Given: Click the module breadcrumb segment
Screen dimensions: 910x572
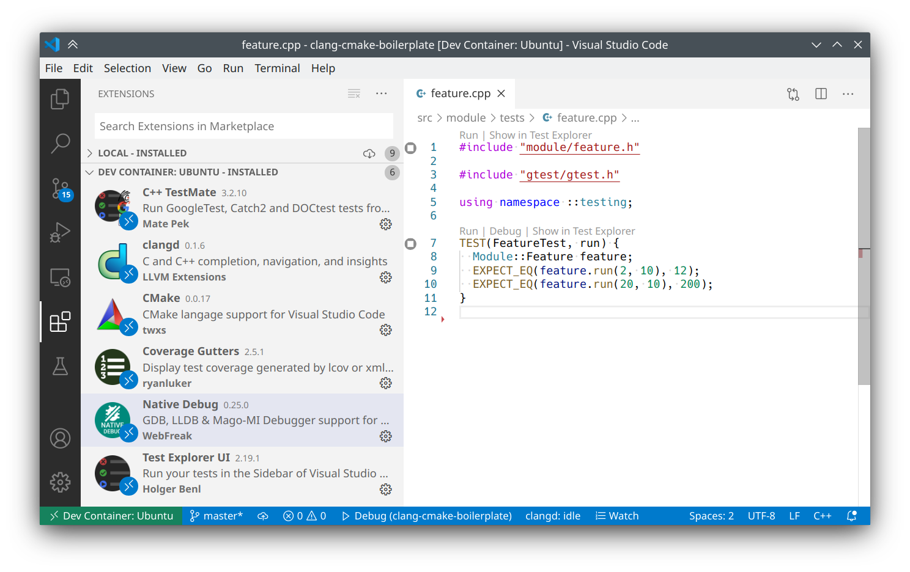Looking at the screenshot, I should point(466,118).
